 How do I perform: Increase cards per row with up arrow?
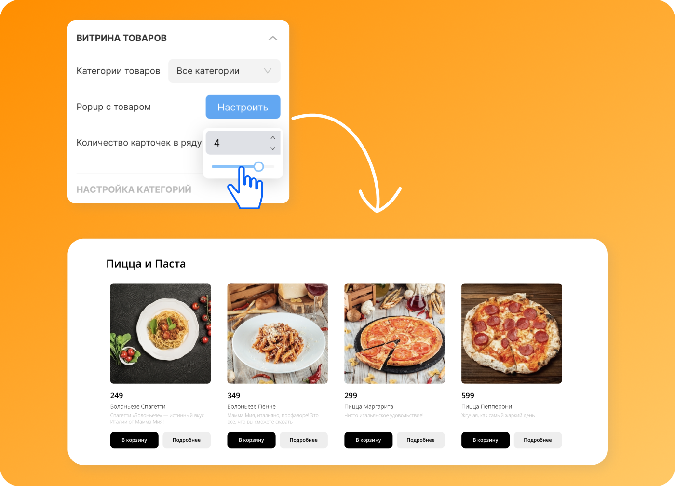click(x=273, y=137)
